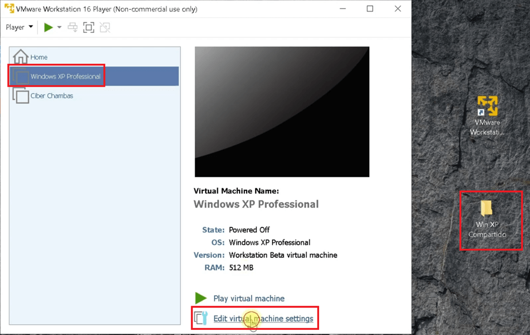Click the wrench settings icon

(201, 318)
